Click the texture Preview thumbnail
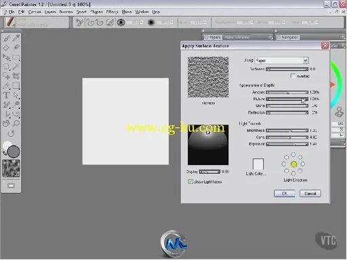This screenshot has height=260, width=347. [208, 77]
